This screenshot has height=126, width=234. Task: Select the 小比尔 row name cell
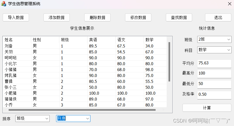(10, 64)
